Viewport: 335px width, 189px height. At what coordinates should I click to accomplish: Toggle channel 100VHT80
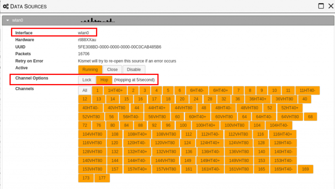point(235,125)
